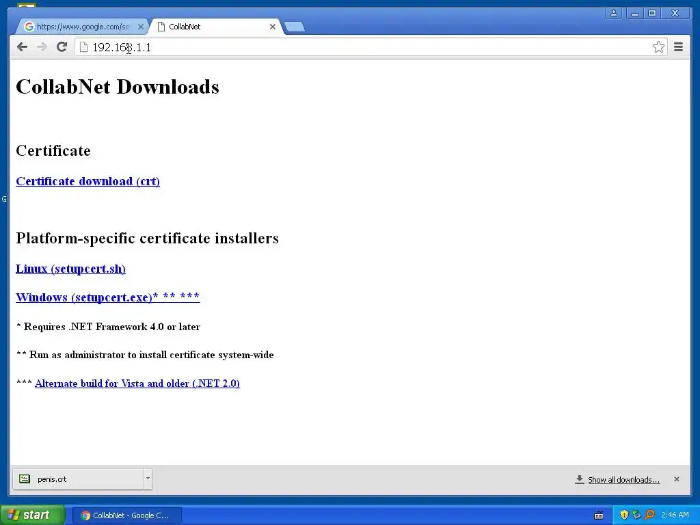
Task: Open the Chrome user profile button
Action: [615, 13]
